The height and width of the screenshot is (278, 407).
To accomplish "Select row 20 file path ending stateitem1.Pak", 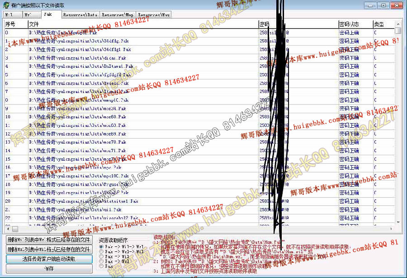I will pyautogui.click(x=84, y=201).
